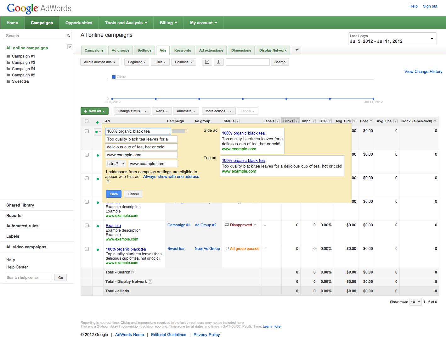
Task: Click help icon beside Total - Display Network
Action: click(150, 282)
